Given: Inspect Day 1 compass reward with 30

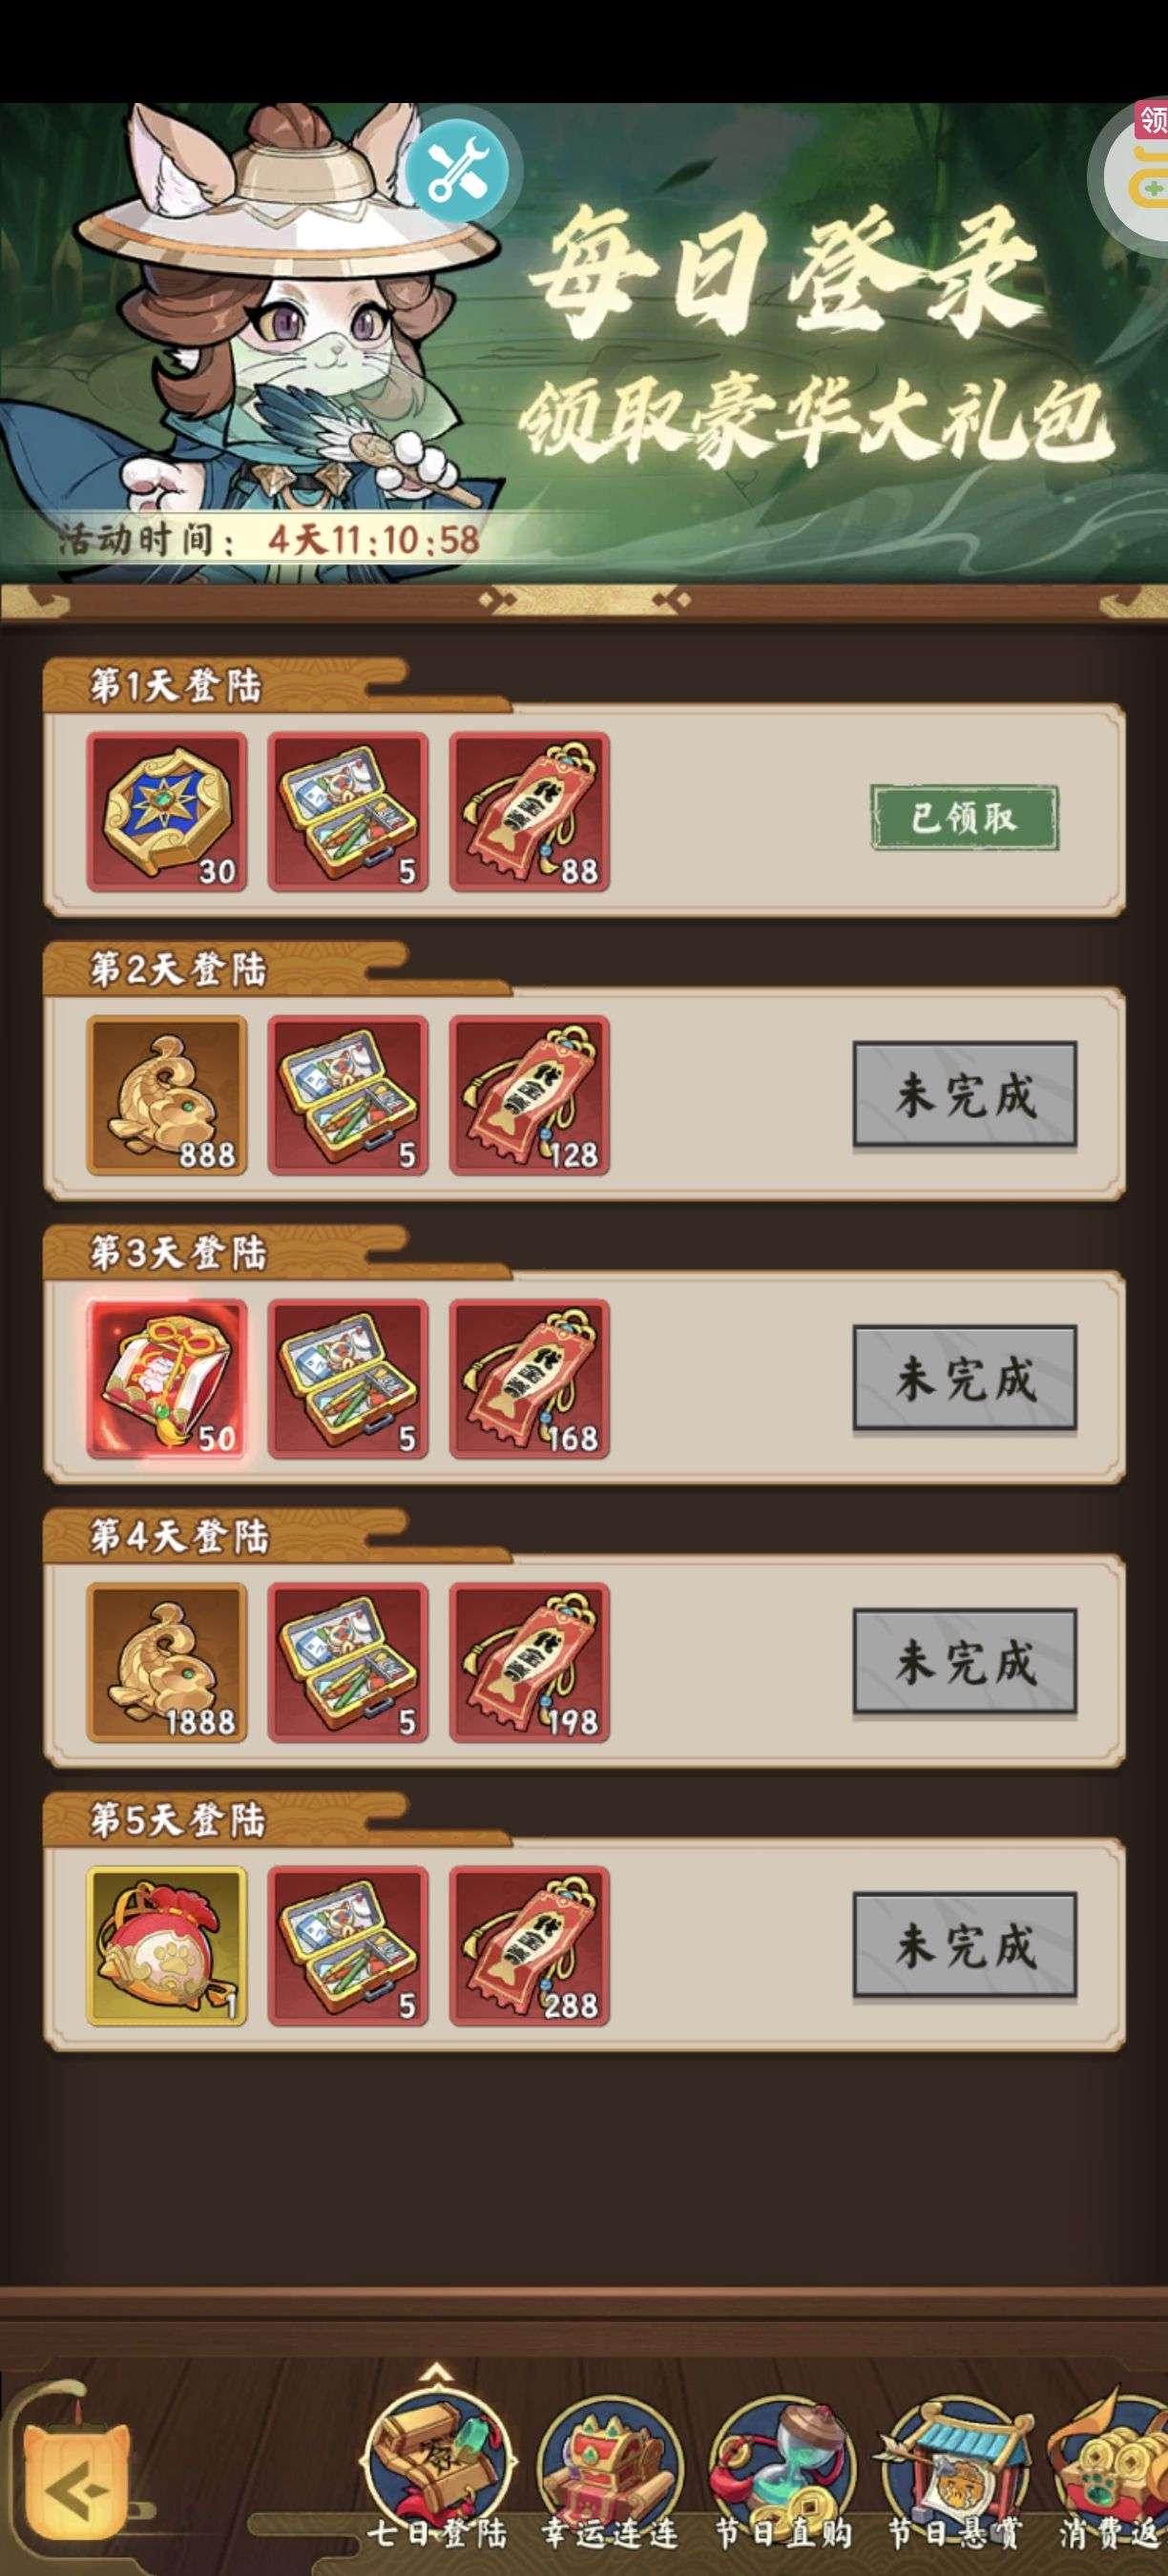Looking at the screenshot, I should coord(167,811).
